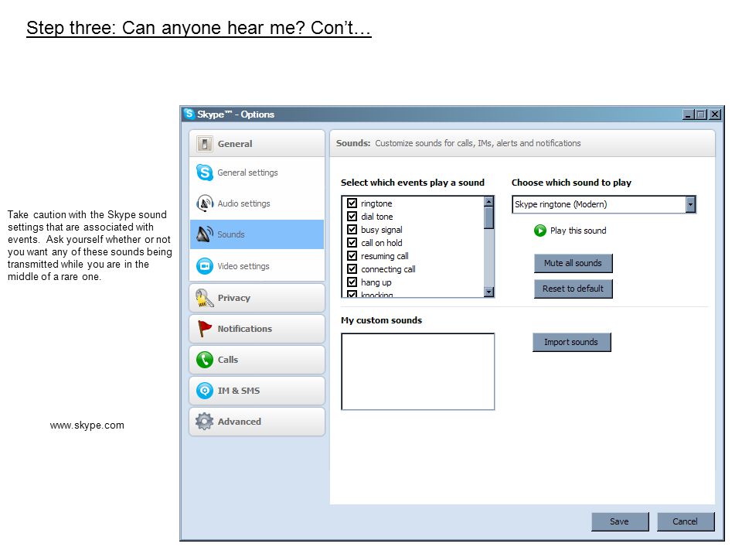Uncheck the busy signal checkbox
742x557 pixels.
352,230
